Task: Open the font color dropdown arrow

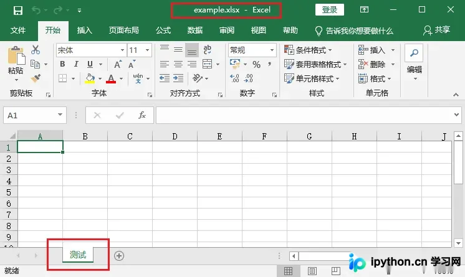Action: click(x=122, y=79)
